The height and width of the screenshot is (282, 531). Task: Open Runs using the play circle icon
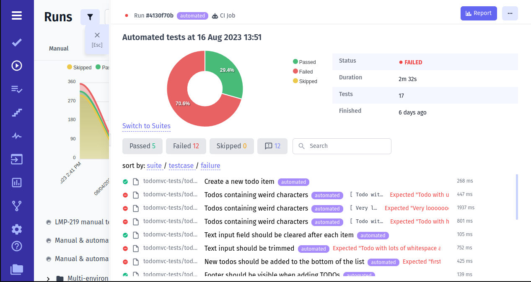tap(17, 65)
